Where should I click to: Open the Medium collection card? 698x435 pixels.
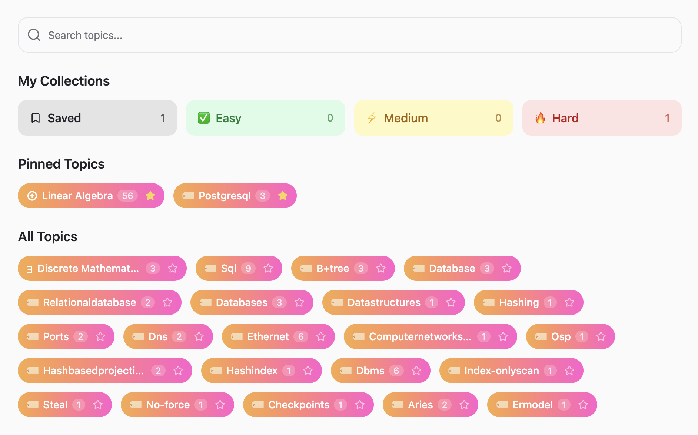(x=434, y=118)
